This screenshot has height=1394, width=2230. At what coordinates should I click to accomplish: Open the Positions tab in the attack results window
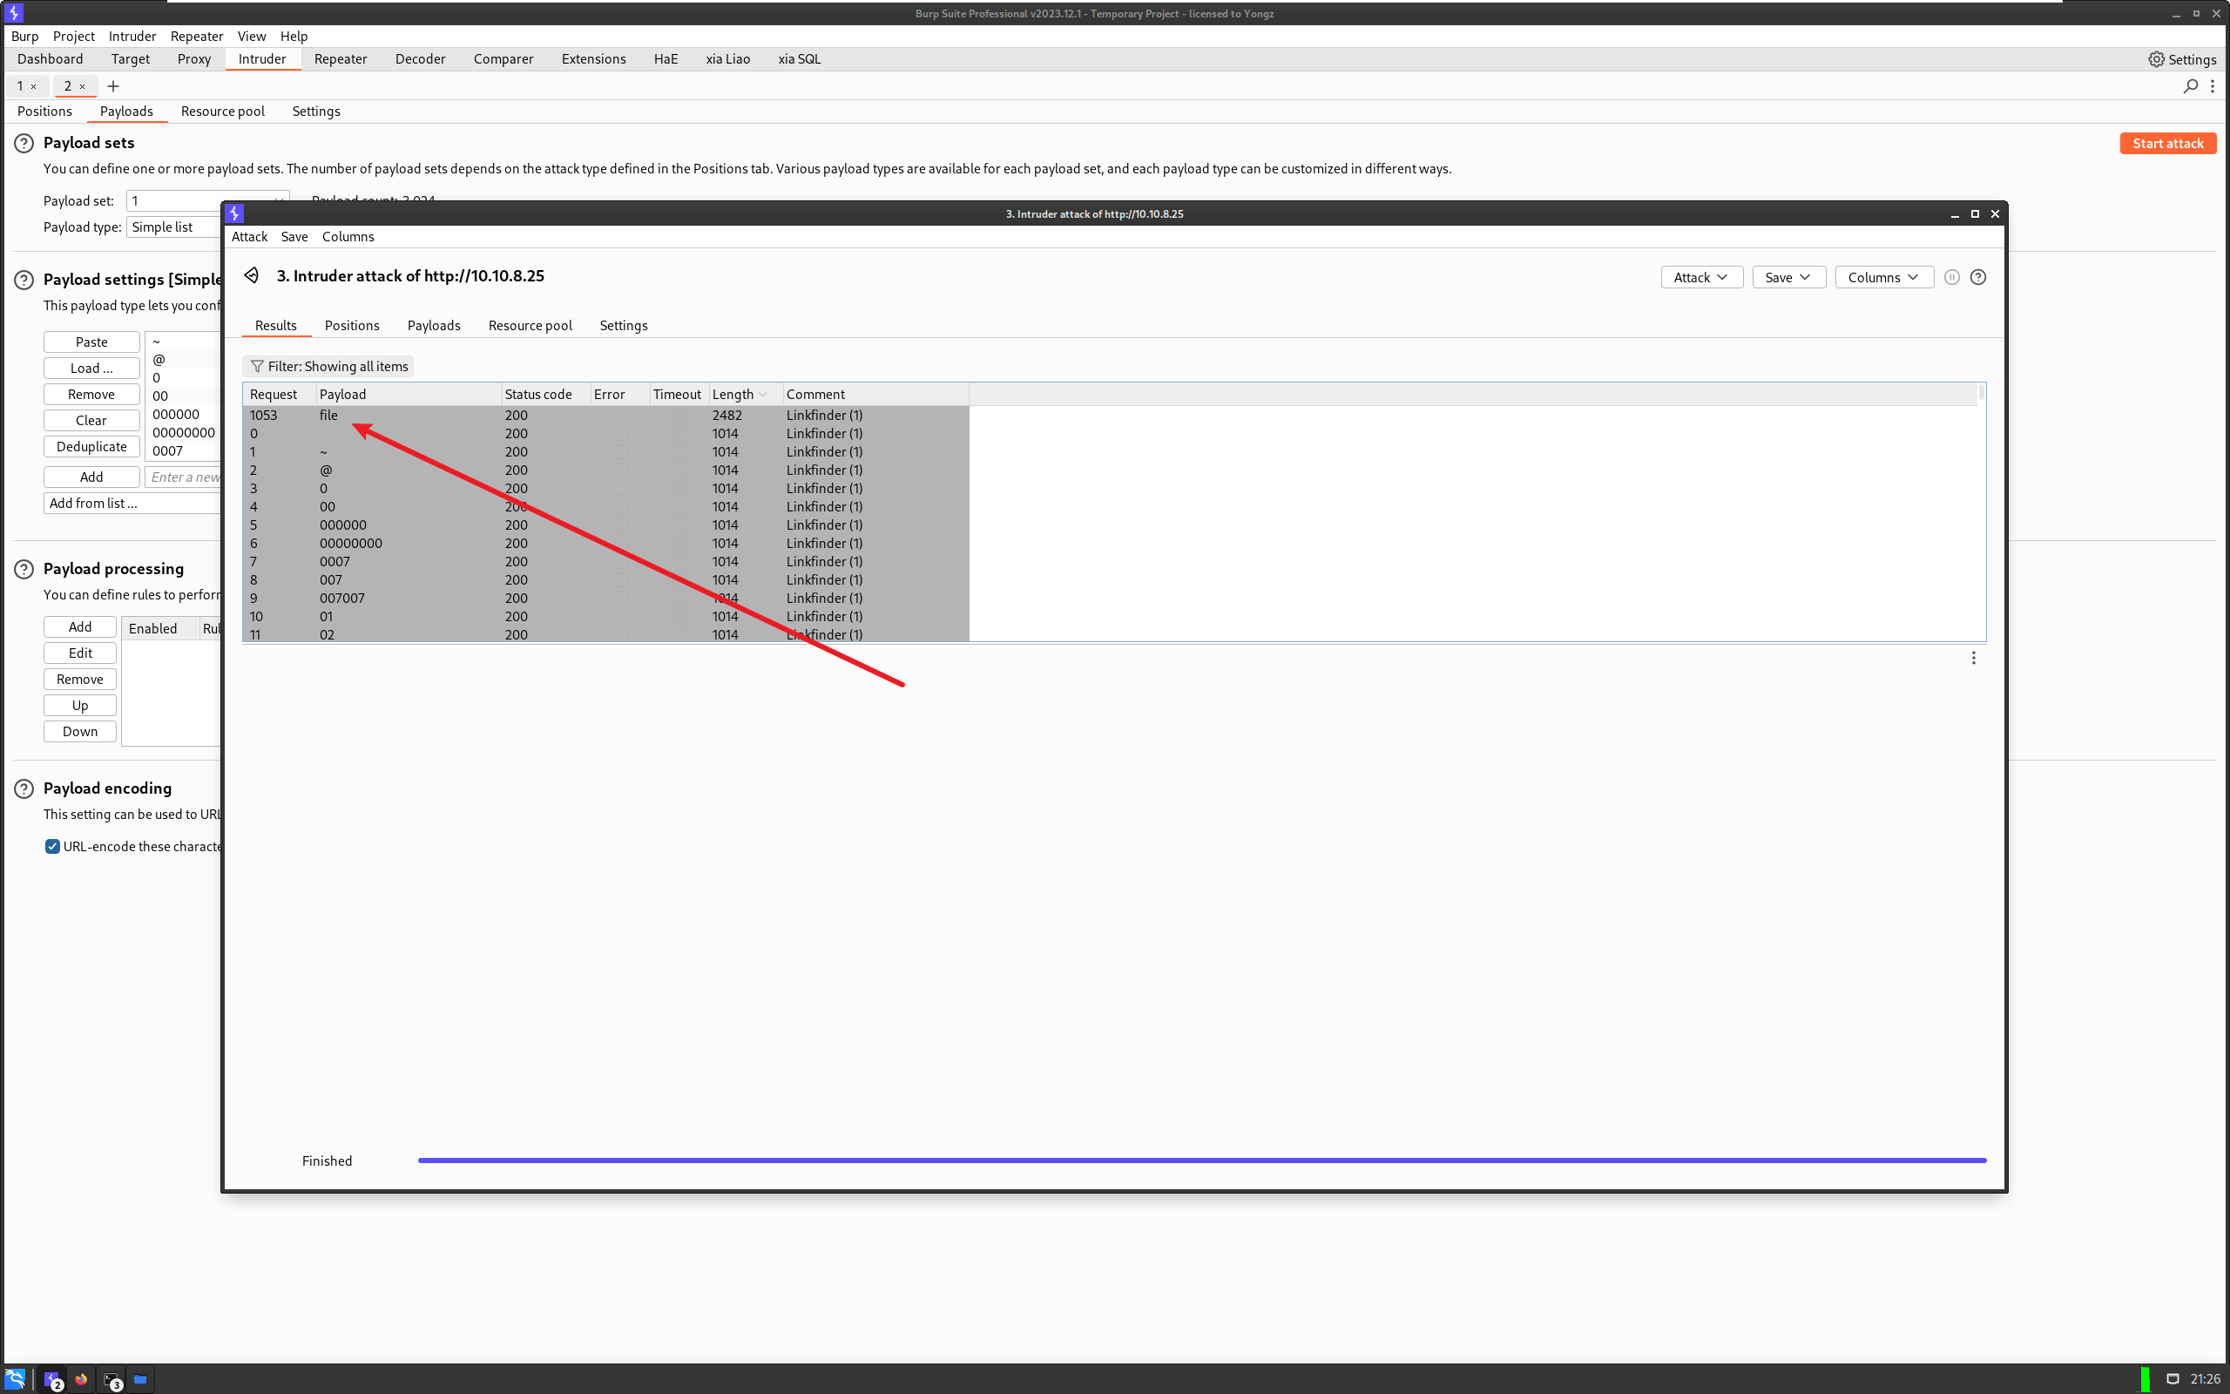(352, 327)
